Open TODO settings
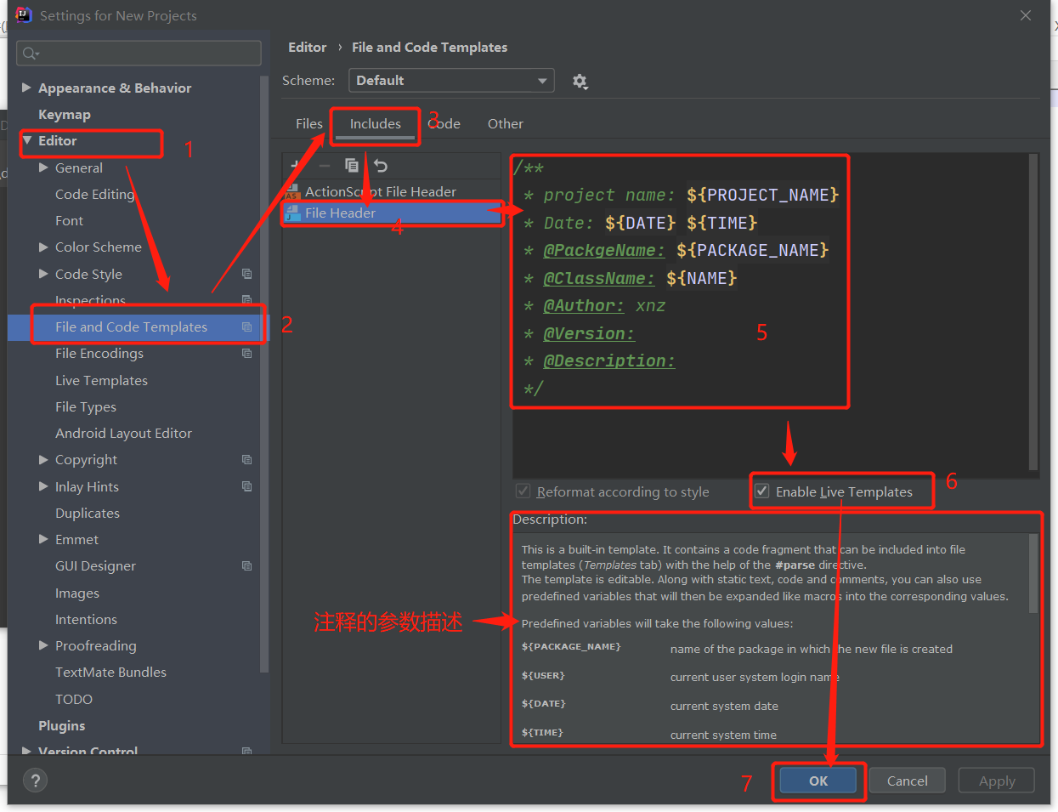Viewport: 1058px width, 812px height. (73, 699)
